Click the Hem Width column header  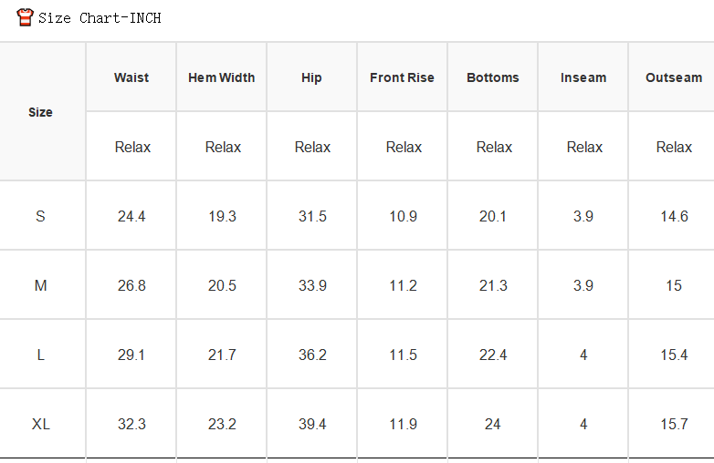(222, 77)
